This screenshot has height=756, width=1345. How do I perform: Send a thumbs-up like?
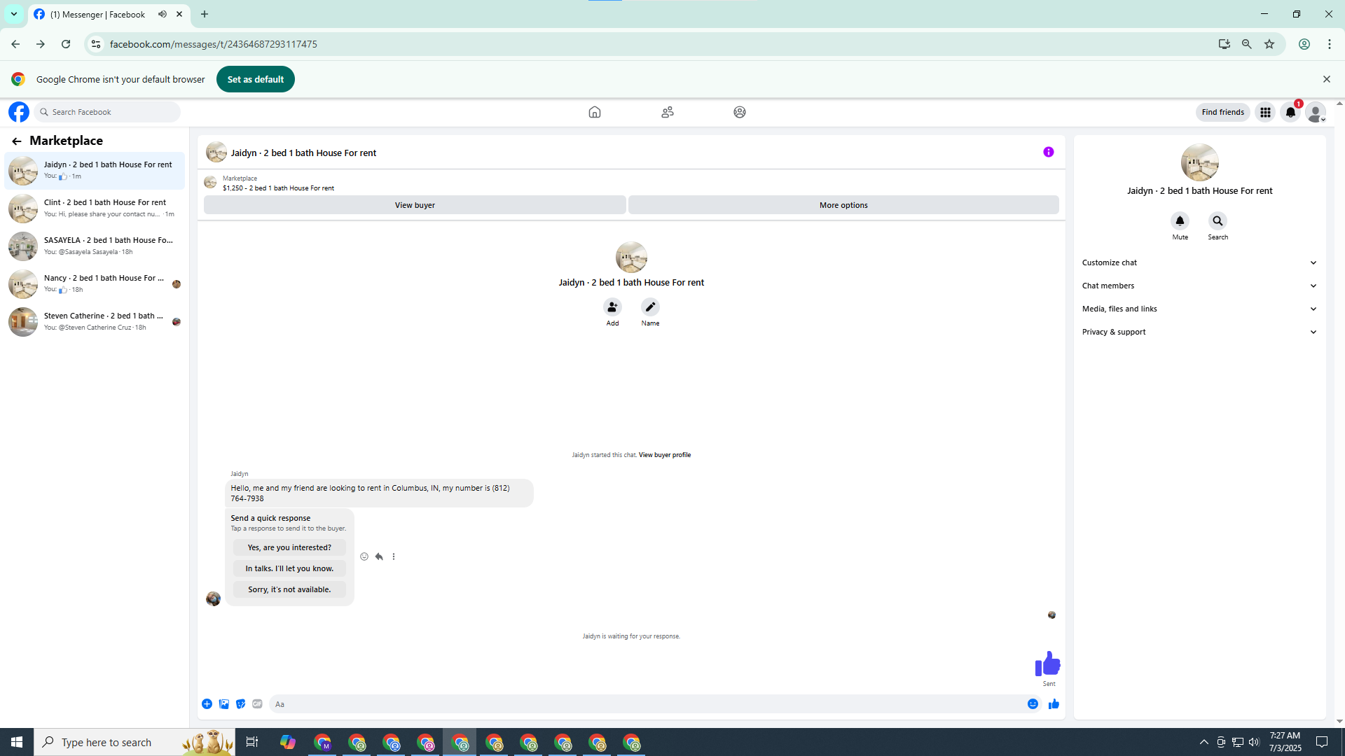[x=1054, y=704]
